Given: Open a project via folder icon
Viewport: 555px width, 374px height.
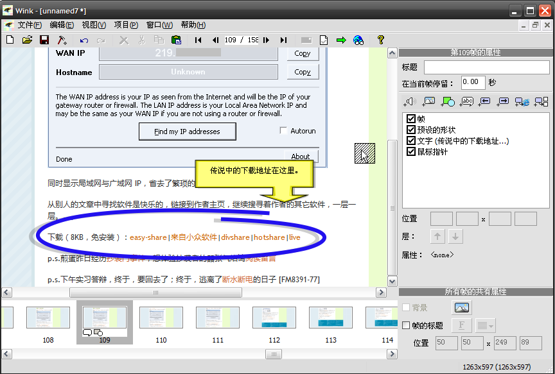Looking at the screenshot, I should [x=27, y=40].
